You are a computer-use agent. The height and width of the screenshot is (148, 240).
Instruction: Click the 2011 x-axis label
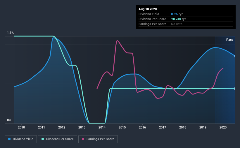tap(42, 127)
